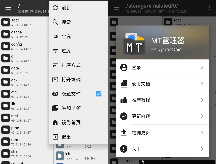Click the MT Manager app logo

coord(134,44)
